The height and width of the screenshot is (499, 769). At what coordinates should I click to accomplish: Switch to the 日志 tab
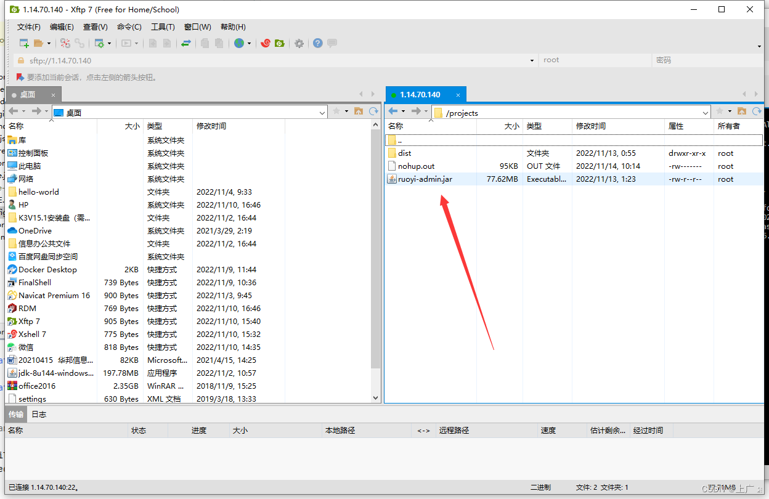coord(39,414)
